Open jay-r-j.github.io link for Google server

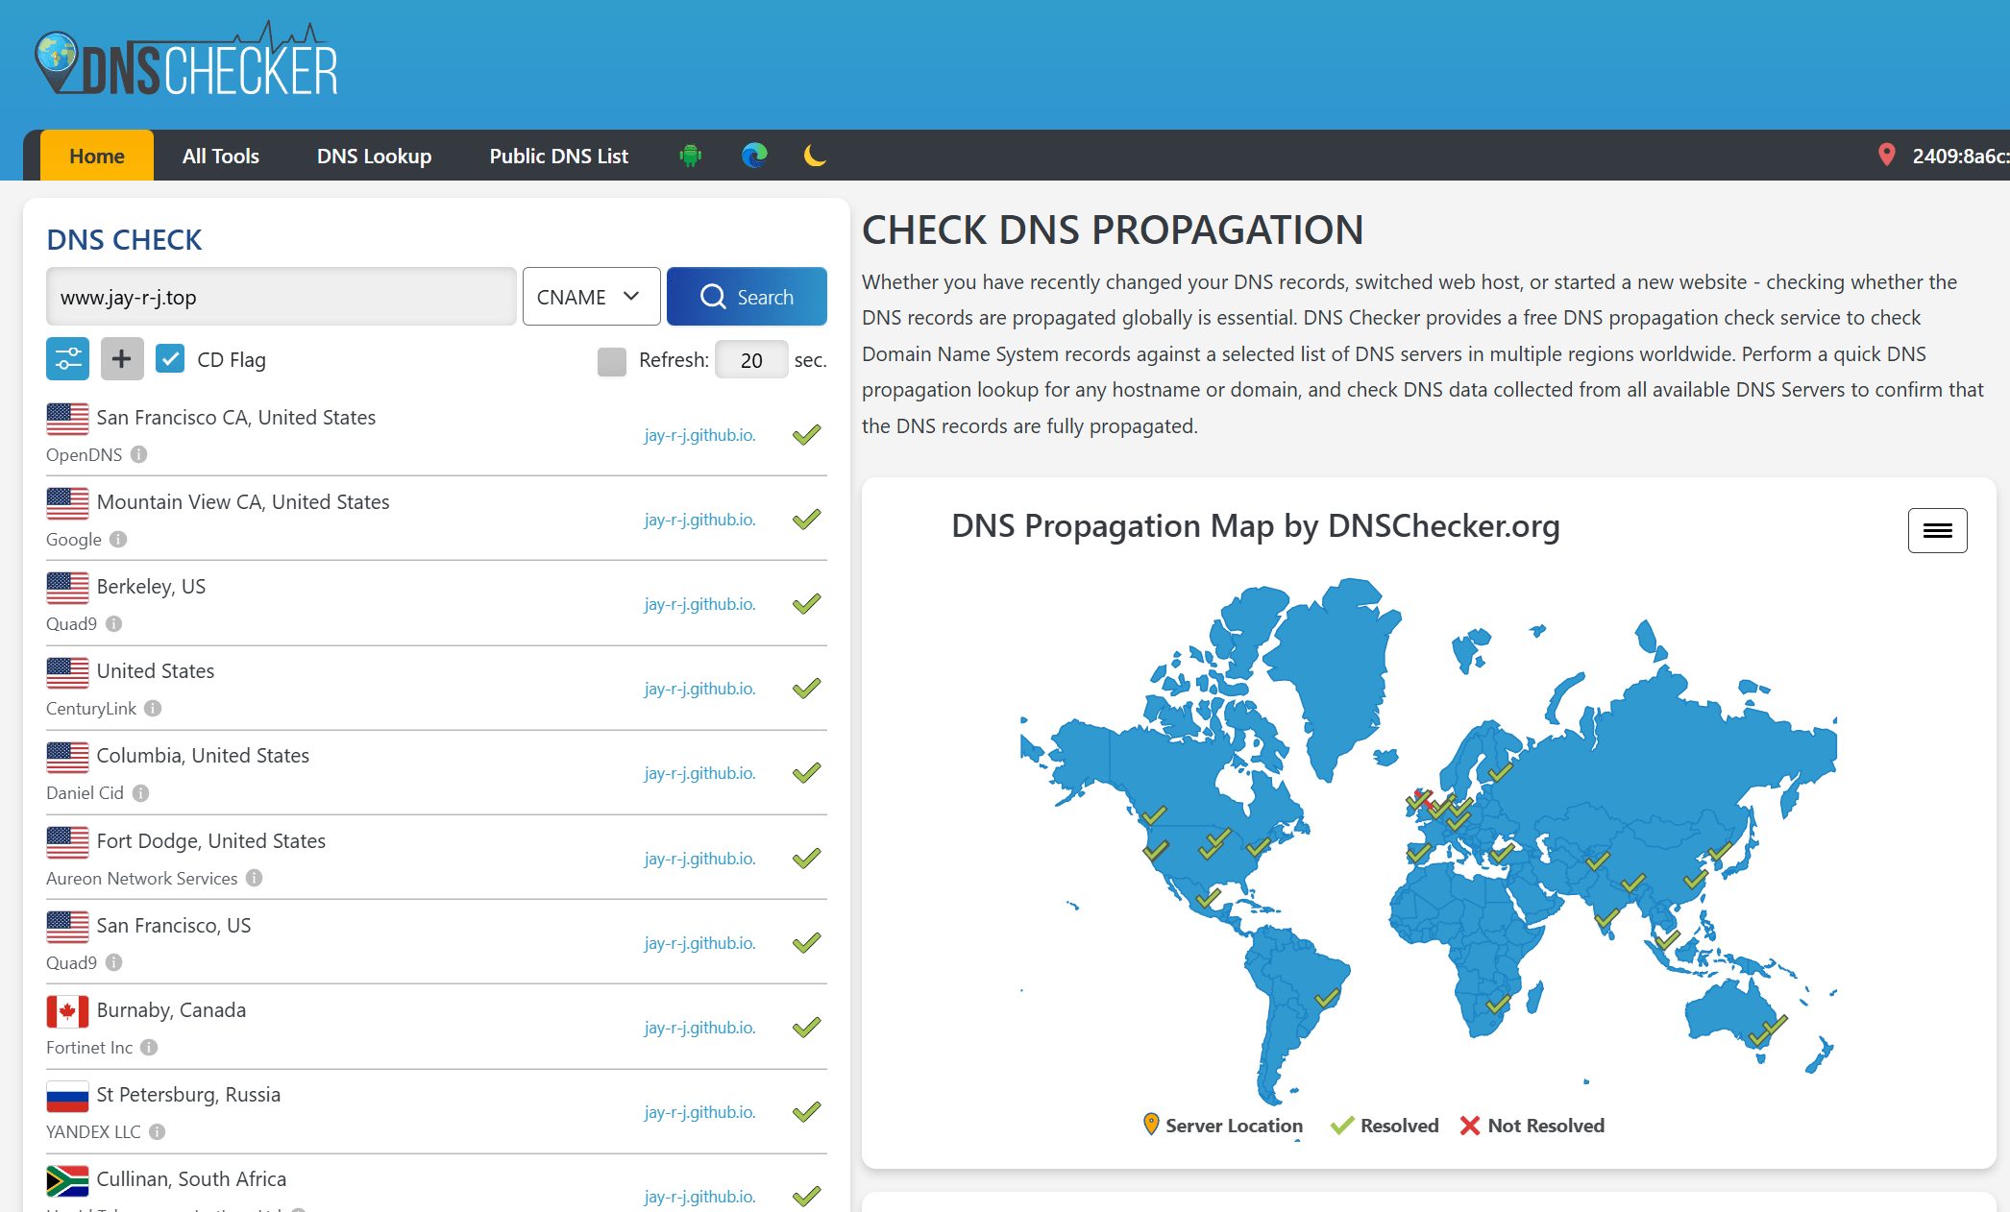point(699,520)
